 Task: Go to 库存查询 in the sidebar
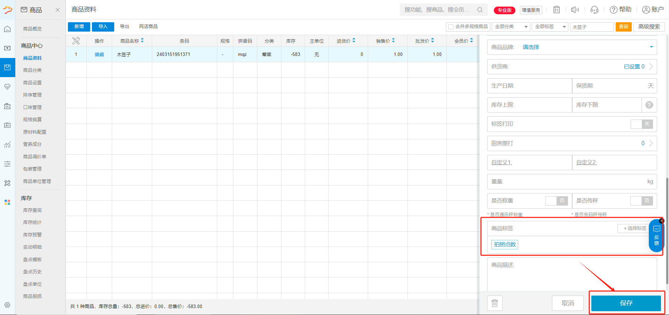(32, 210)
